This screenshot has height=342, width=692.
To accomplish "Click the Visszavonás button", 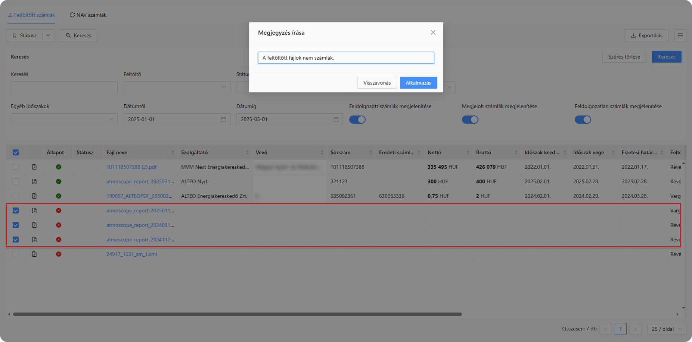I will tap(377, 83).
